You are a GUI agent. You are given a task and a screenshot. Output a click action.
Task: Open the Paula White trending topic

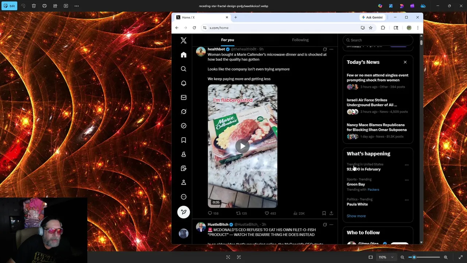[x=357, y=204]
